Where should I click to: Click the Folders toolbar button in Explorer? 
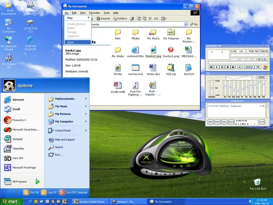pyautogui.click(x=120, y=18)
